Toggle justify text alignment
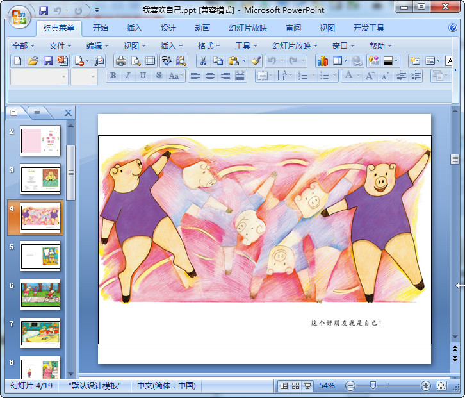Image resolution: width=465 pixels, height=398 pixels. pyautogui.click(x=240, y=76)
